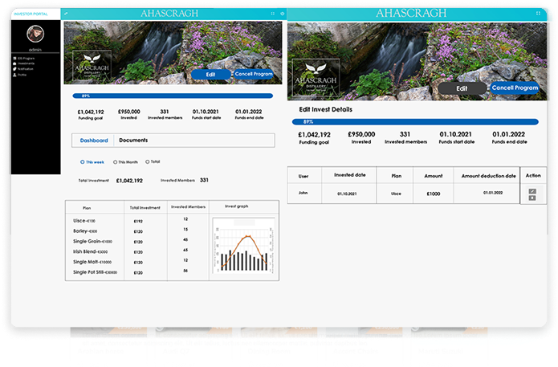Viewport: 558px width, 367px height.
Task: Click the Uisce-€100 plan row
Action: pyautogui.click(x=84, y=221)
